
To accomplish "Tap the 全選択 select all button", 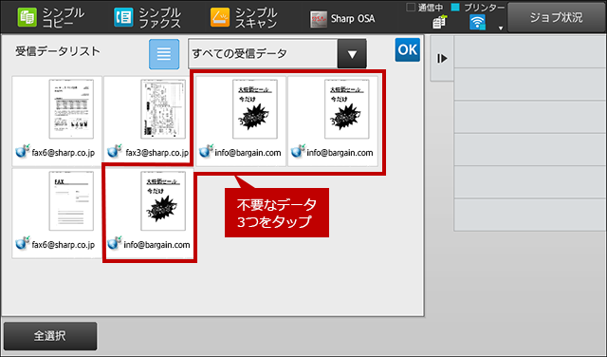I will pyautogui.click(x=50, y=336).
